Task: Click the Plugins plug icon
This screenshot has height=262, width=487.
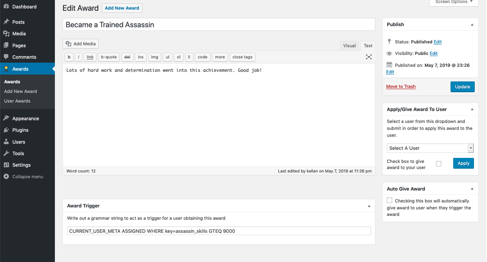Action: click(x=6, y=130)
